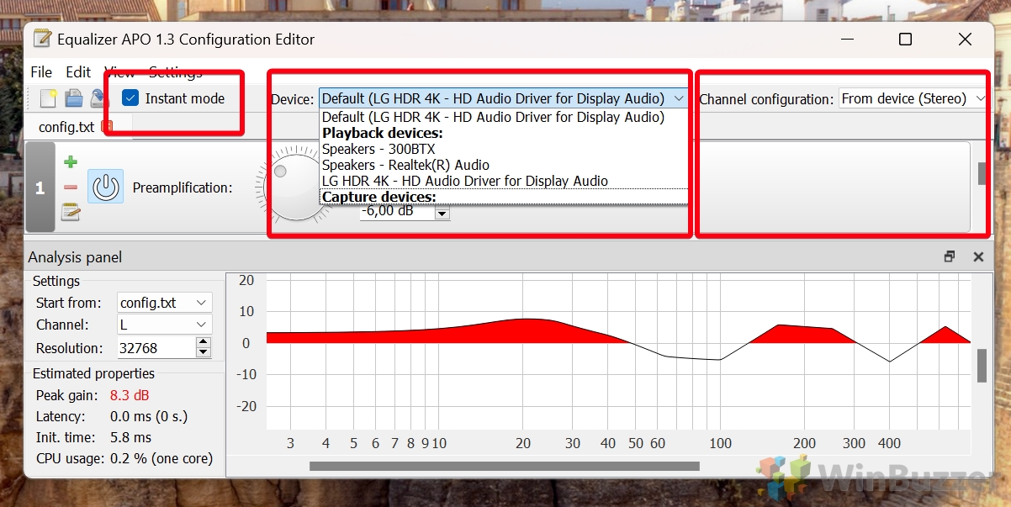Click the graph horizontal scrollbar
This screenshot has height=507, width=1011.
pyautogui.click(x=504, y=466)
